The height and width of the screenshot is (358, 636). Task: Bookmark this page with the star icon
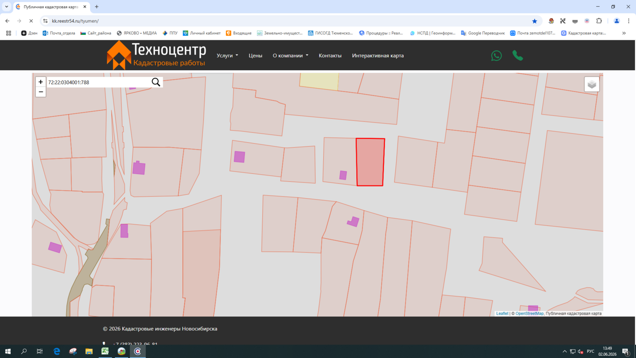tap(534, 21)
